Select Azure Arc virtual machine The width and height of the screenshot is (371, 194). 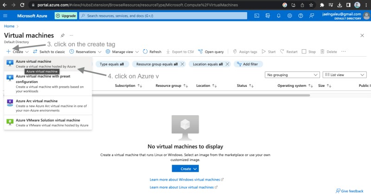tap(48, 106)
